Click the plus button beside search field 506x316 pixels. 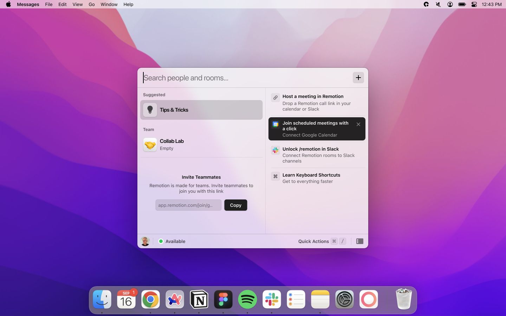[x=358, y=78]
